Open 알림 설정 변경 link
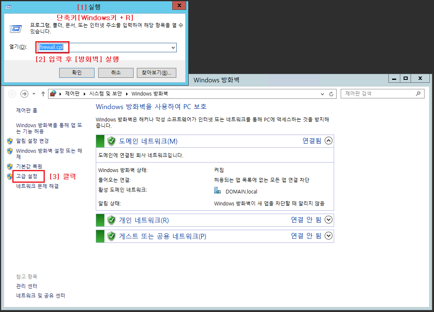The width and height of the screenshot is (434, 312). pyautogui.click(x=32, y=141)
